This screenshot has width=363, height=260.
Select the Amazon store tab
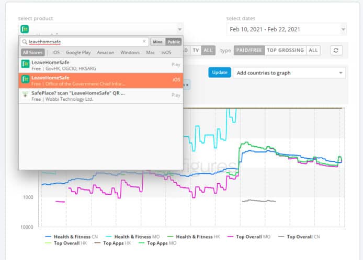click(105, 52)
